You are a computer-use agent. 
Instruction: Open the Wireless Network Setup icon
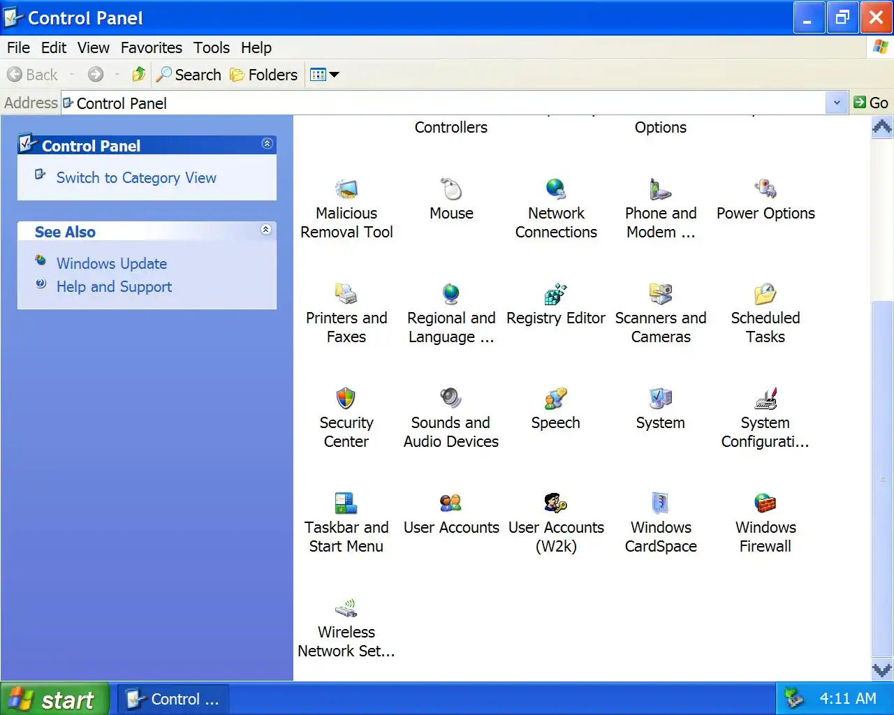pos(346,608)
